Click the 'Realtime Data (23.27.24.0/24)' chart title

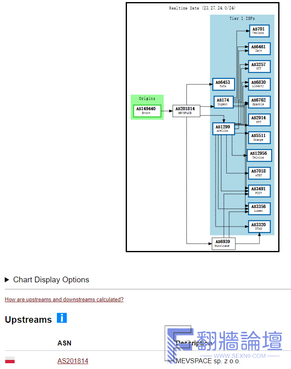[x=202, y=8]
